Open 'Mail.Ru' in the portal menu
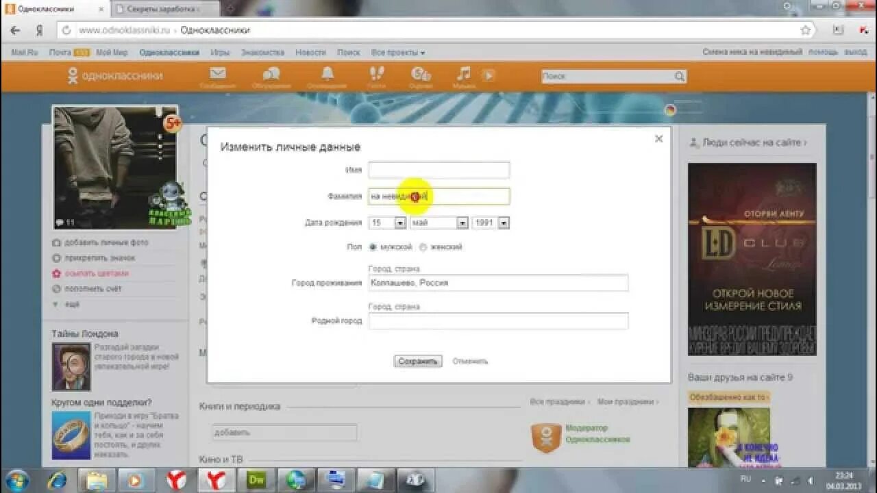877x493 pixels. click(25, 53)
